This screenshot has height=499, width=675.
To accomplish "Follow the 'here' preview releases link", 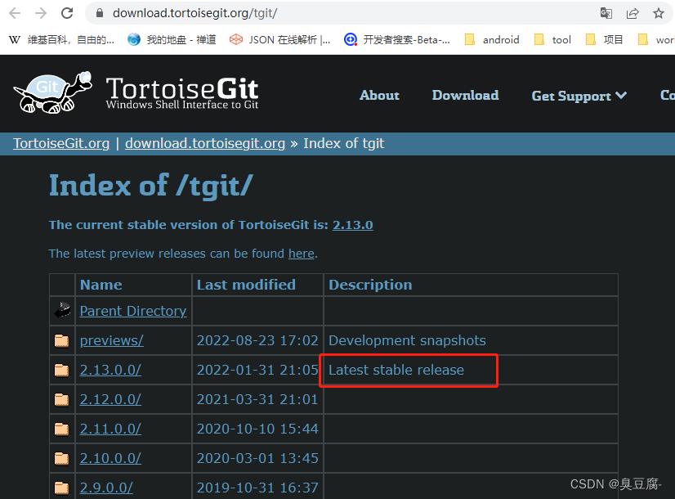I will (x=302, y=254).
